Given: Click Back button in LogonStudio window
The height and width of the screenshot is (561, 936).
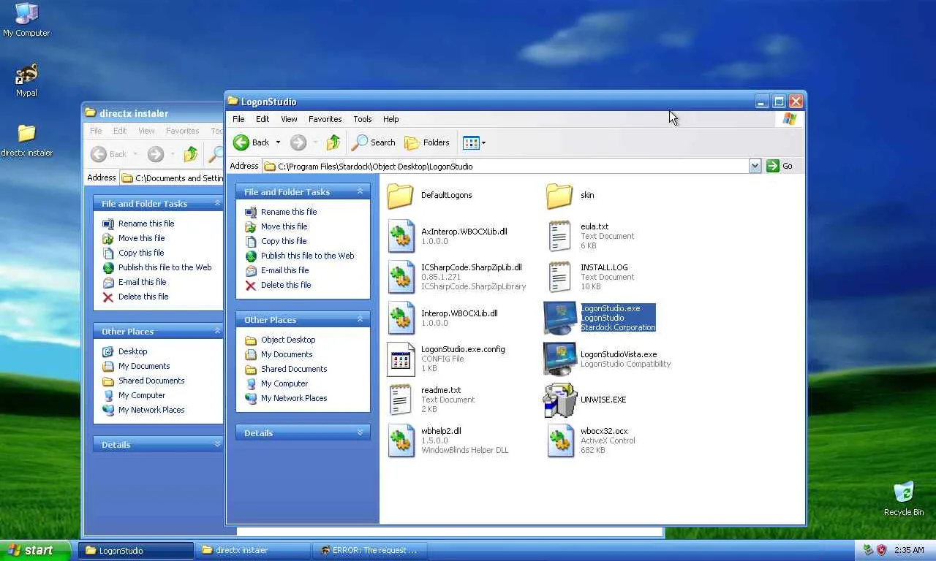Looking at the screenshot, I should pos(252,142).
